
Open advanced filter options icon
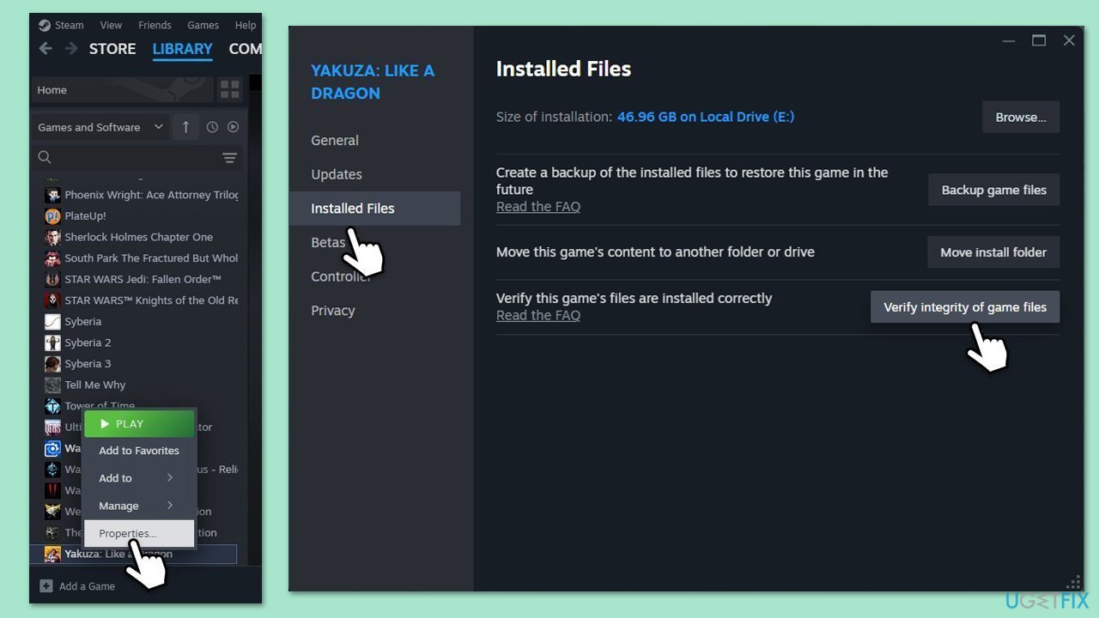[x=229, y=157]
